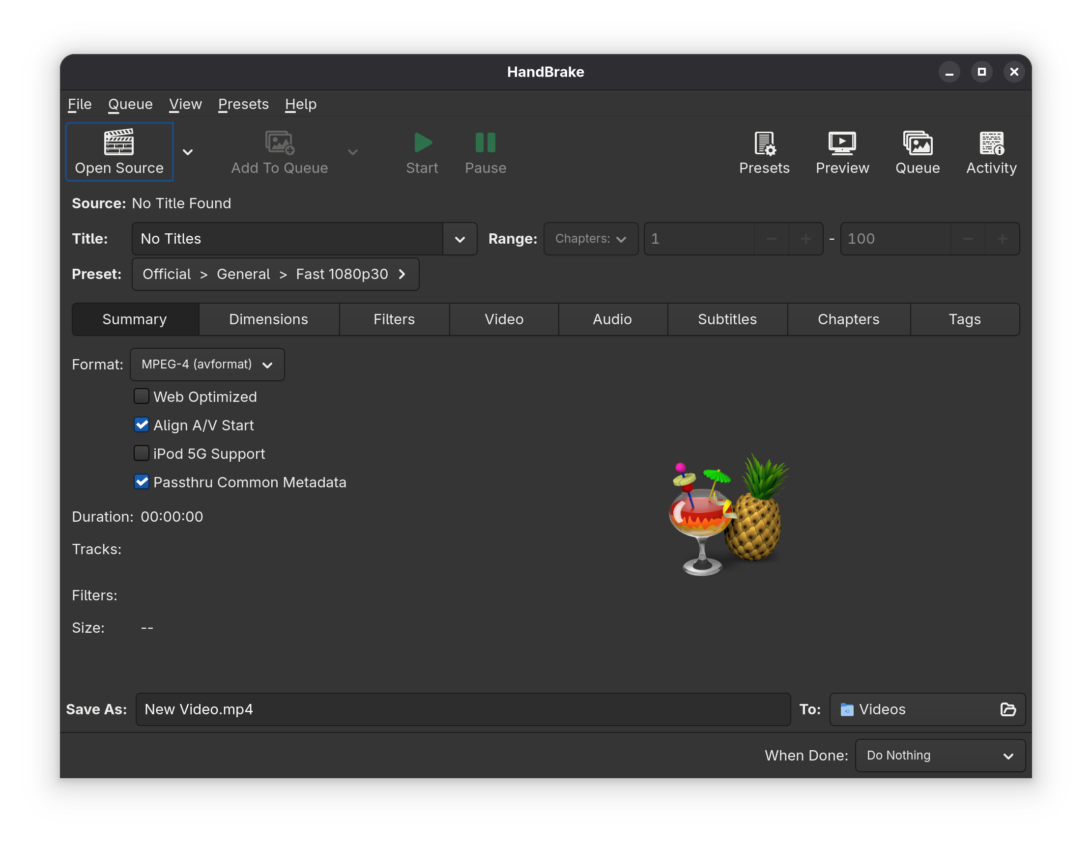The height and width of the screenshot is (844, 1092).
Task: Start encoding with the green Start button
Action: [422, 151]
